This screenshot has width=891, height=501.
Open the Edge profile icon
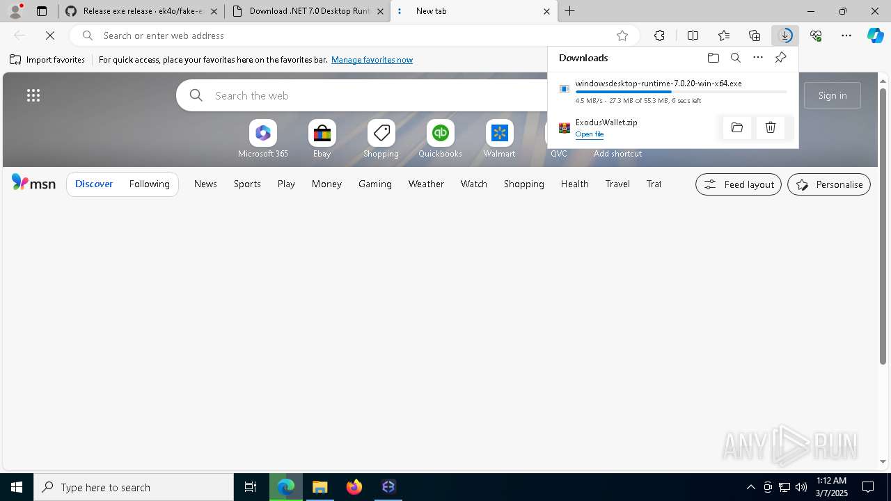(15, 11)
